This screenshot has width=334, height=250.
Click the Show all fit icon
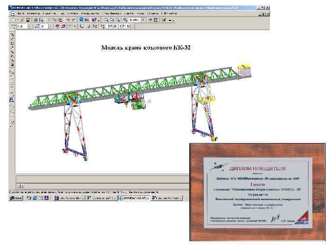[x=156, y=20]
